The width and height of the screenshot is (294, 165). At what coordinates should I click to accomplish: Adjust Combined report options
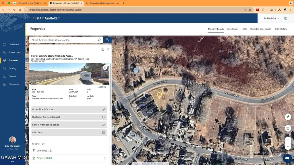click(x=50, y=151)
